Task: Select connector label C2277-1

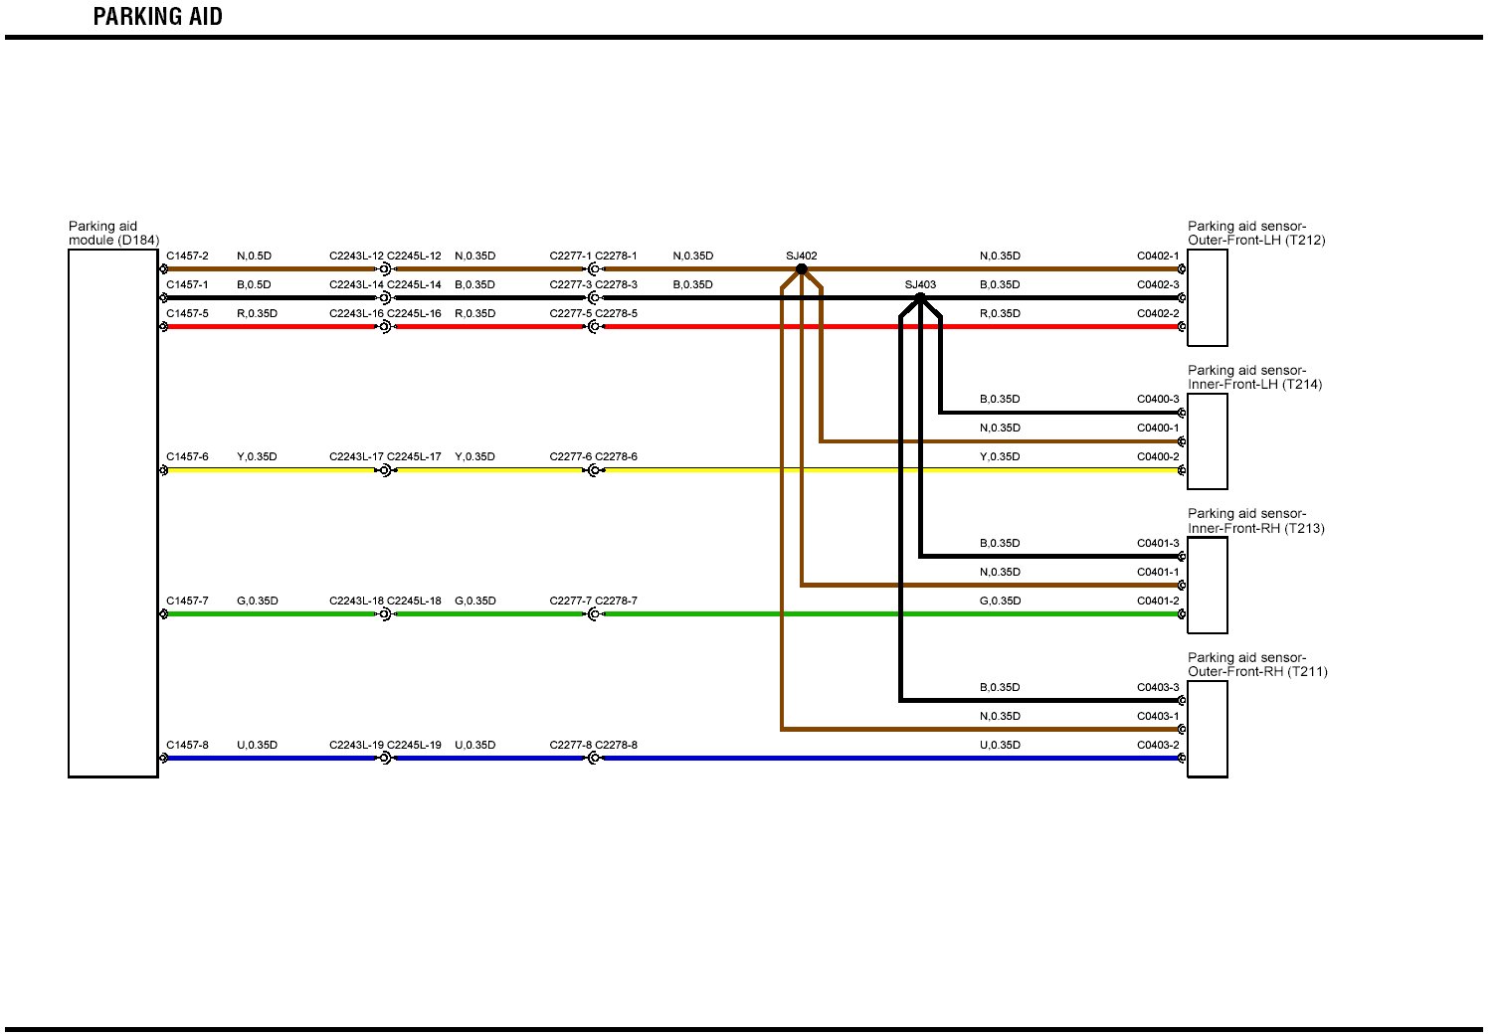Action: [571, 257]
